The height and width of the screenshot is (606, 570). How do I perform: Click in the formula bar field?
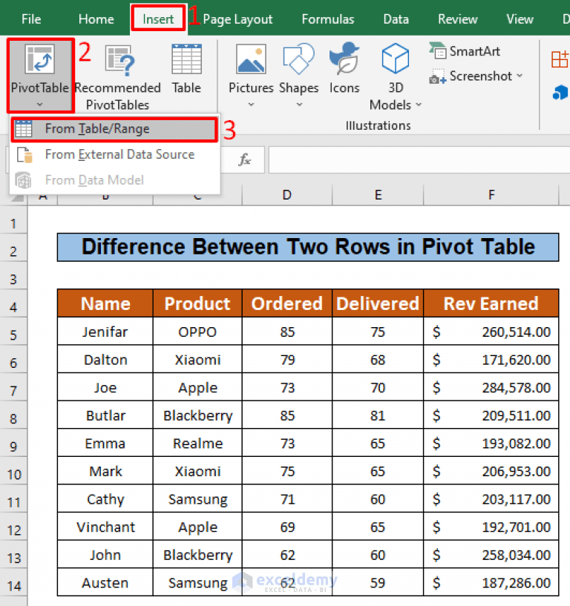coord(419,159)
